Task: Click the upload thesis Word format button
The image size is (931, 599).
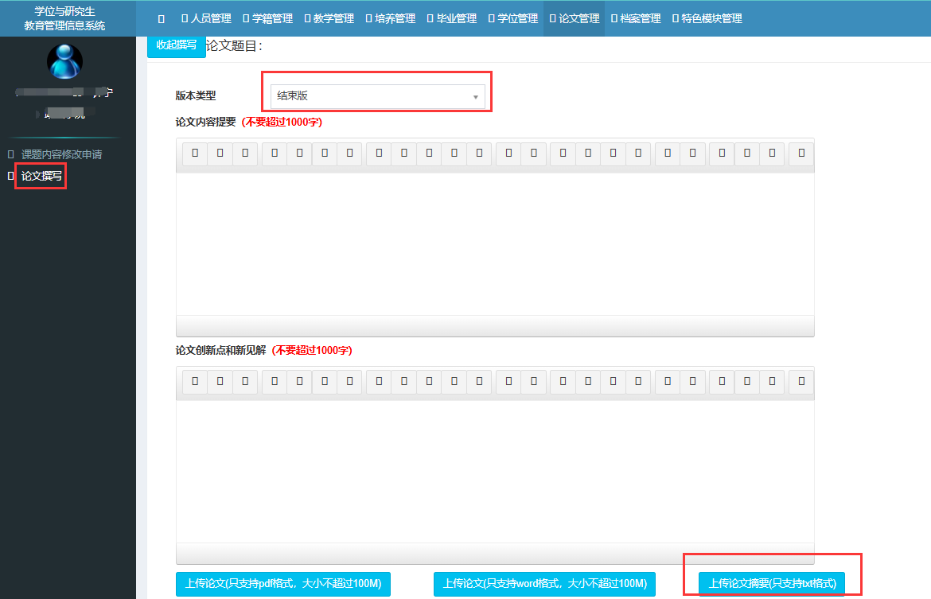Action: 544,584
